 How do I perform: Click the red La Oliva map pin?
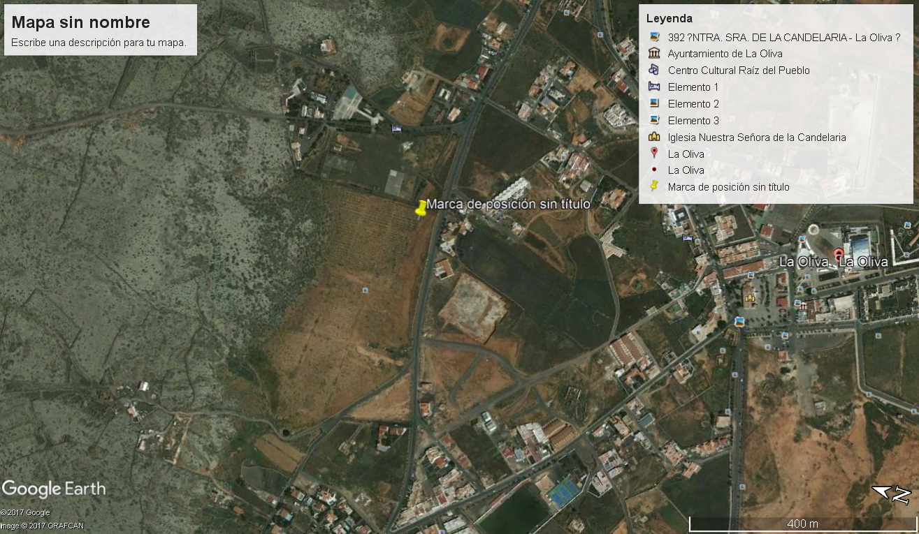click(839, 255)
